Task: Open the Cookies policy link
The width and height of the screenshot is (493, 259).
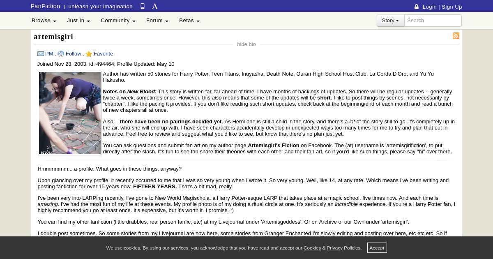Action: 312,248
